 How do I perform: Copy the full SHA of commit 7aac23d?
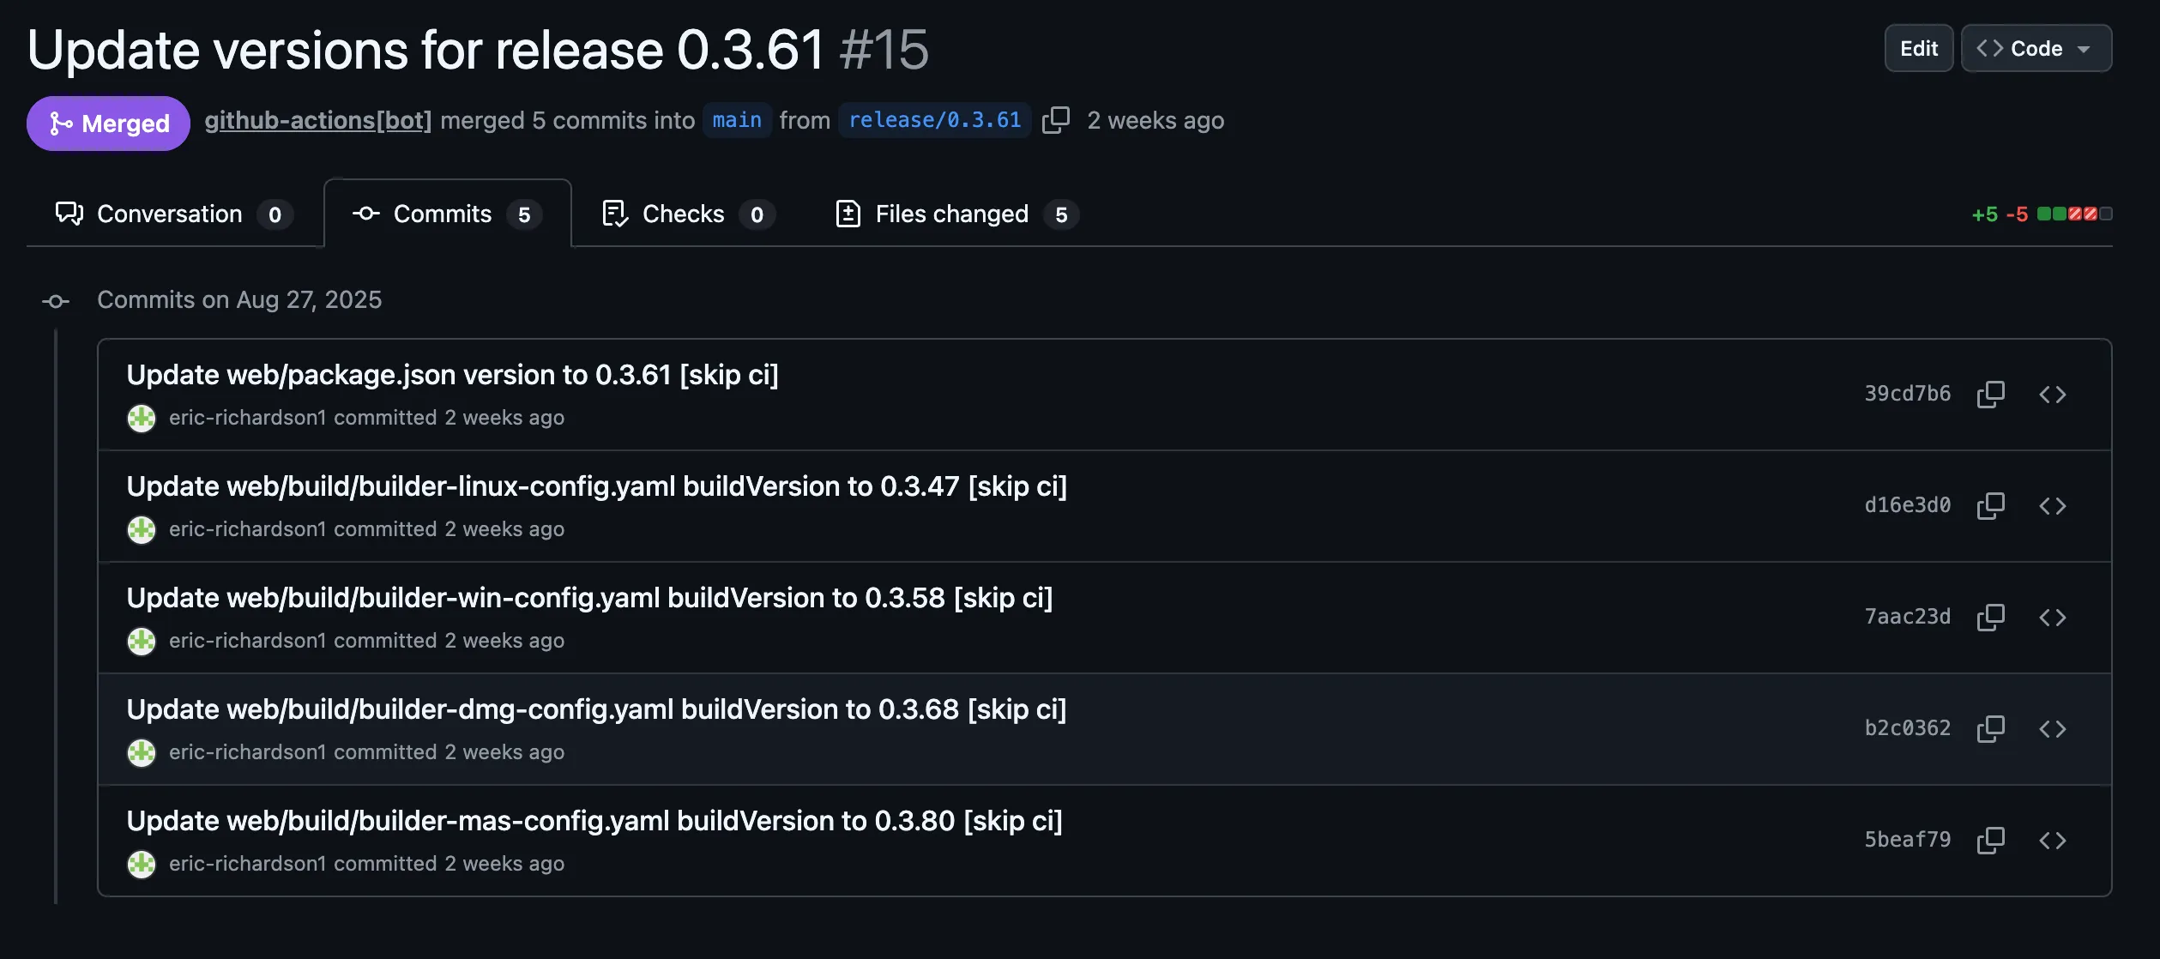(1990, 617)
